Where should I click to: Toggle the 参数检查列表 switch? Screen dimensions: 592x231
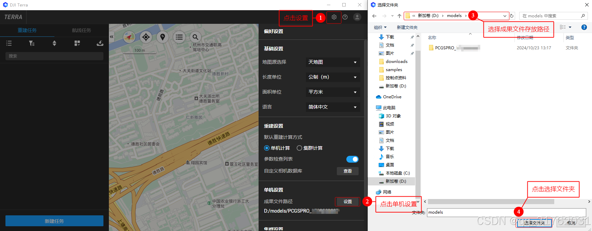point(352,159)
